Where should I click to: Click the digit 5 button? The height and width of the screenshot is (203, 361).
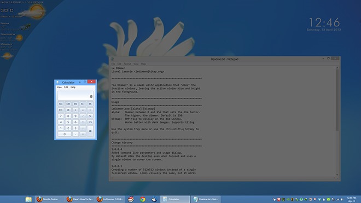68,122
